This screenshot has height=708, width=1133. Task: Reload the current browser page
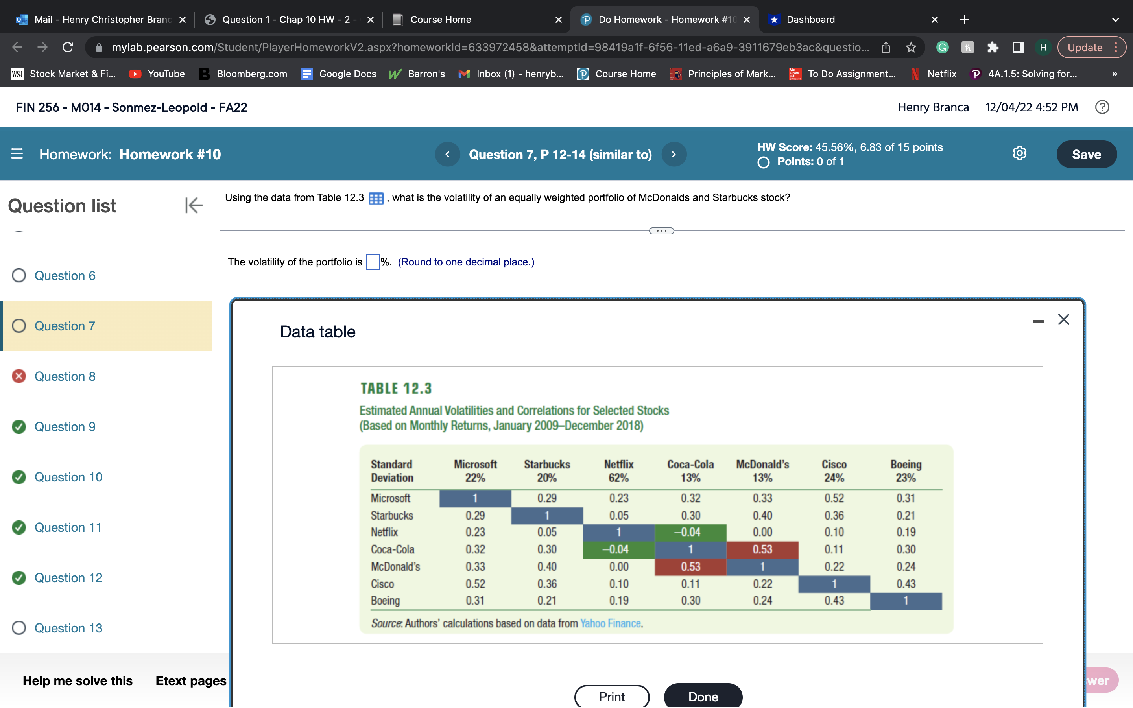tap(68, 47)
